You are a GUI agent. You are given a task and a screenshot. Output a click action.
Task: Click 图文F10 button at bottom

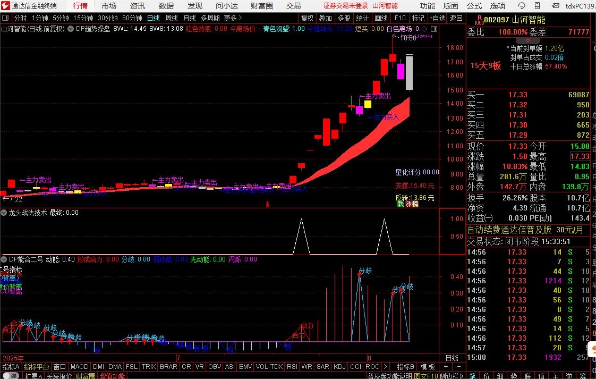tap(425, 376)
